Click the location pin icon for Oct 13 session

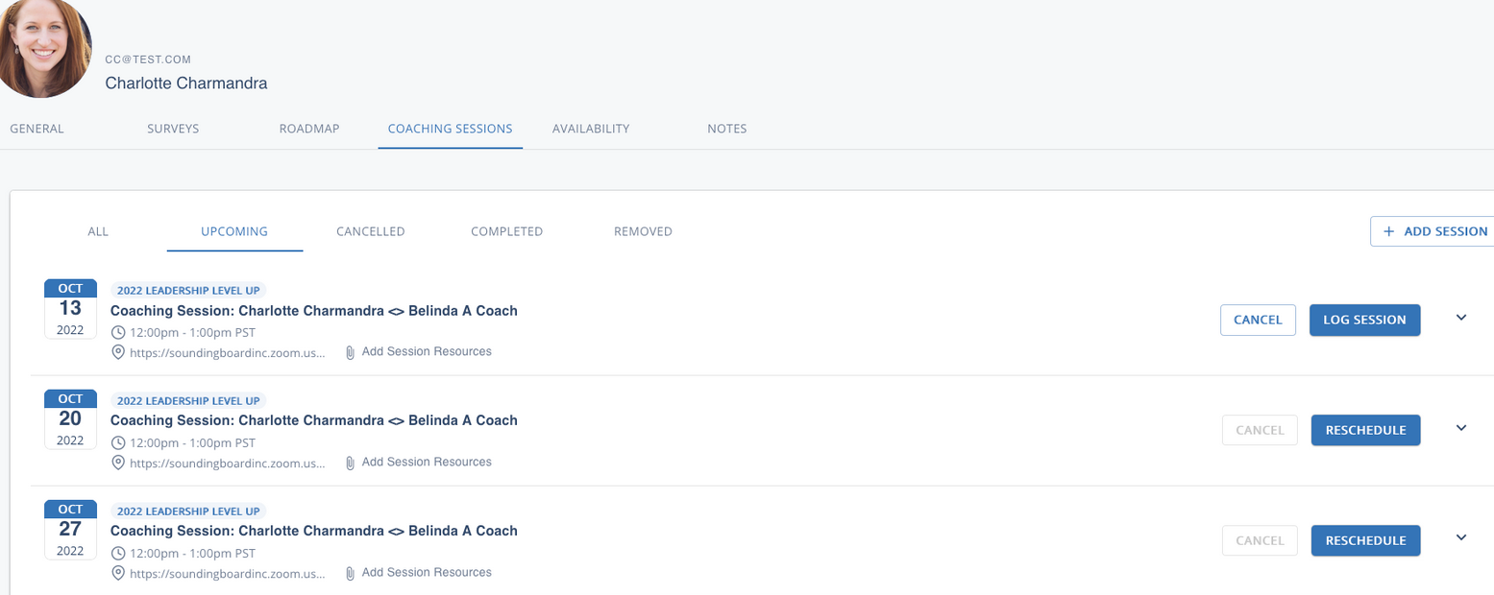(118, 352)
